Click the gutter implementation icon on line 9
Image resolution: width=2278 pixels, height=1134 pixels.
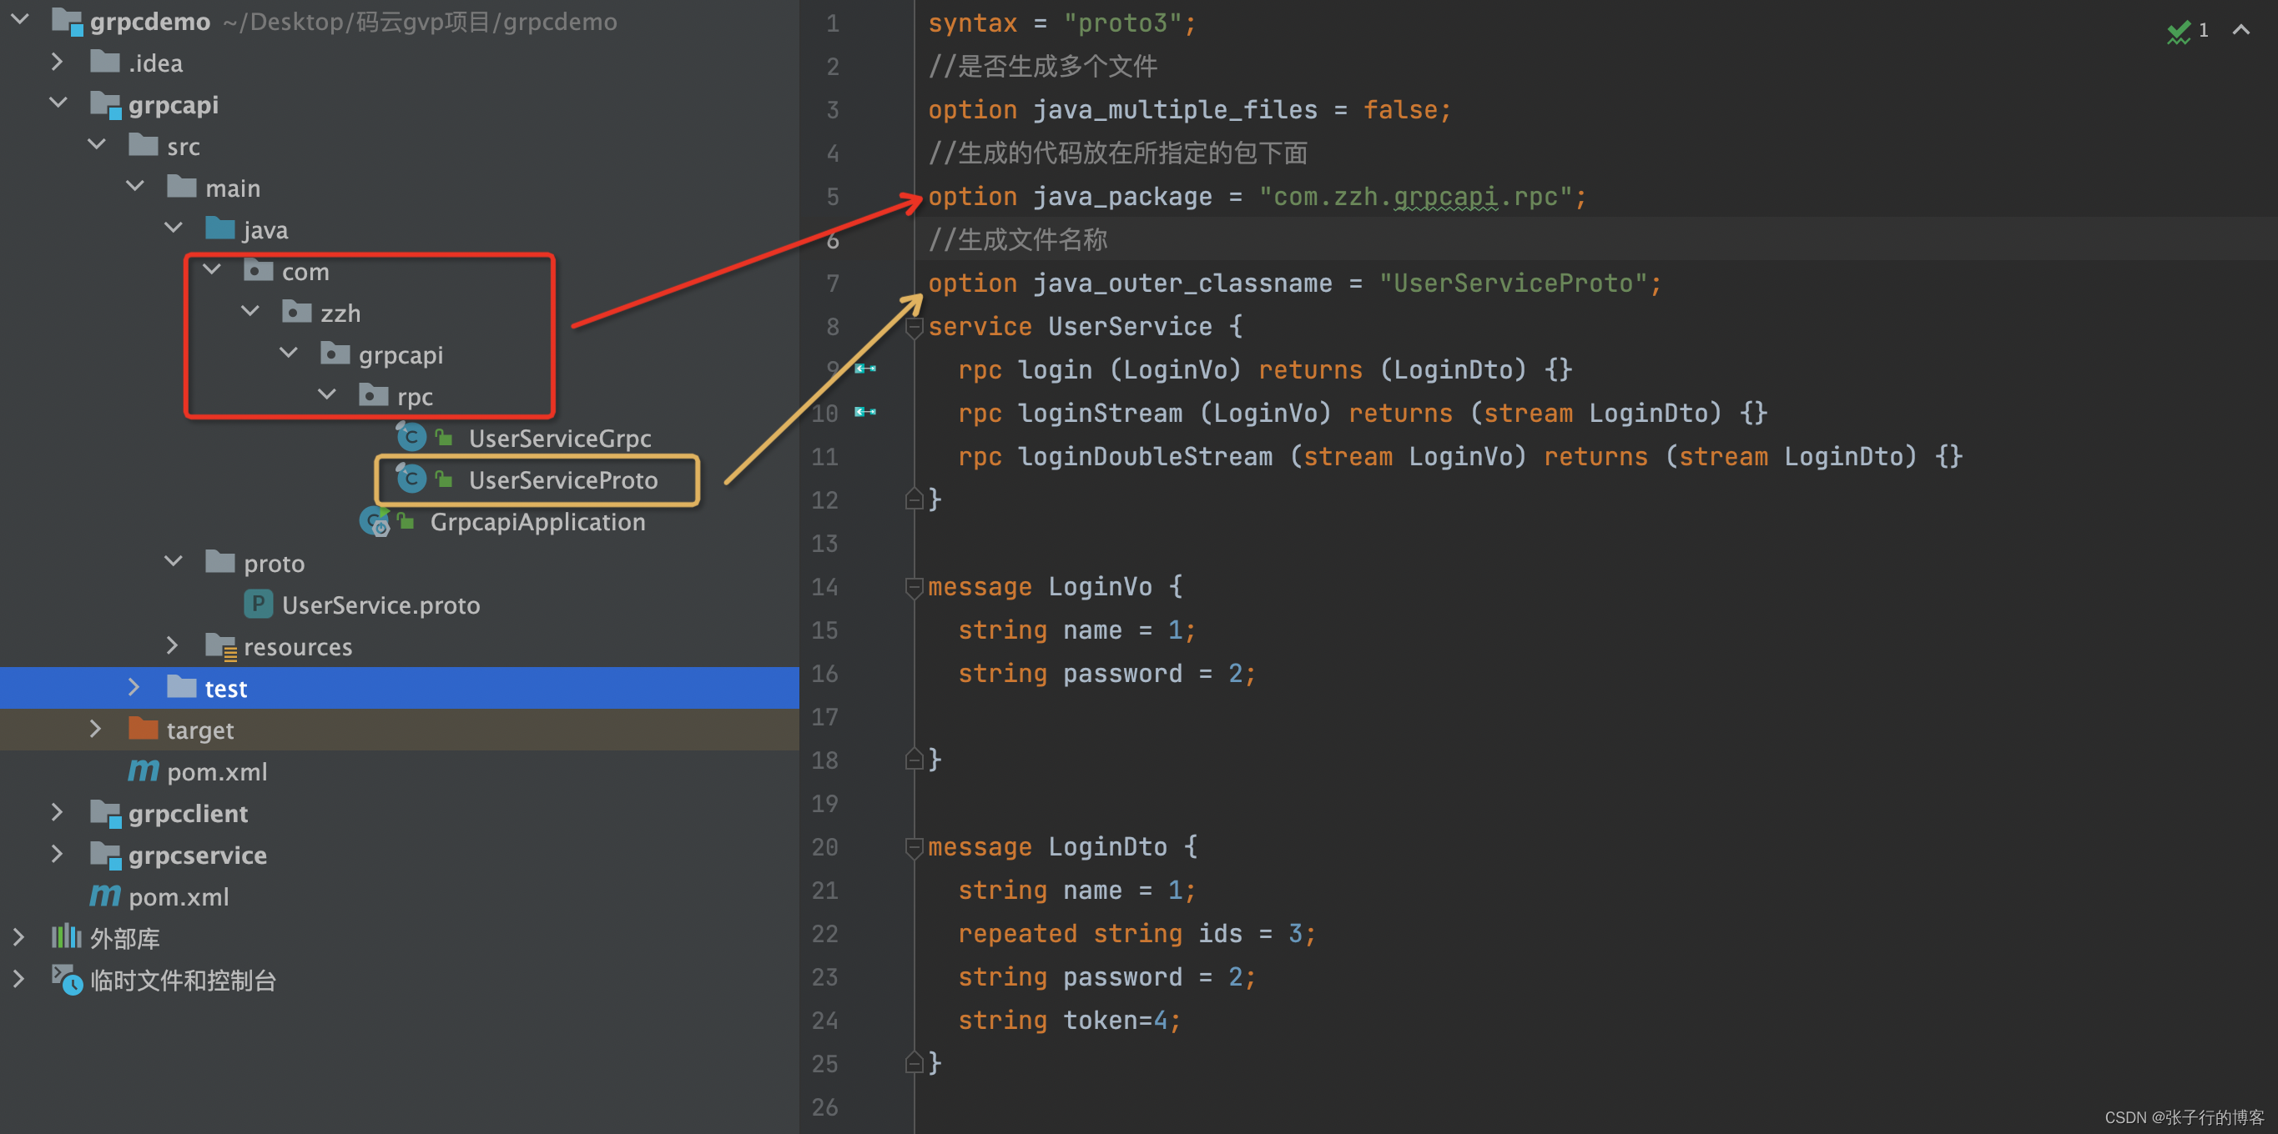point(864,369)
